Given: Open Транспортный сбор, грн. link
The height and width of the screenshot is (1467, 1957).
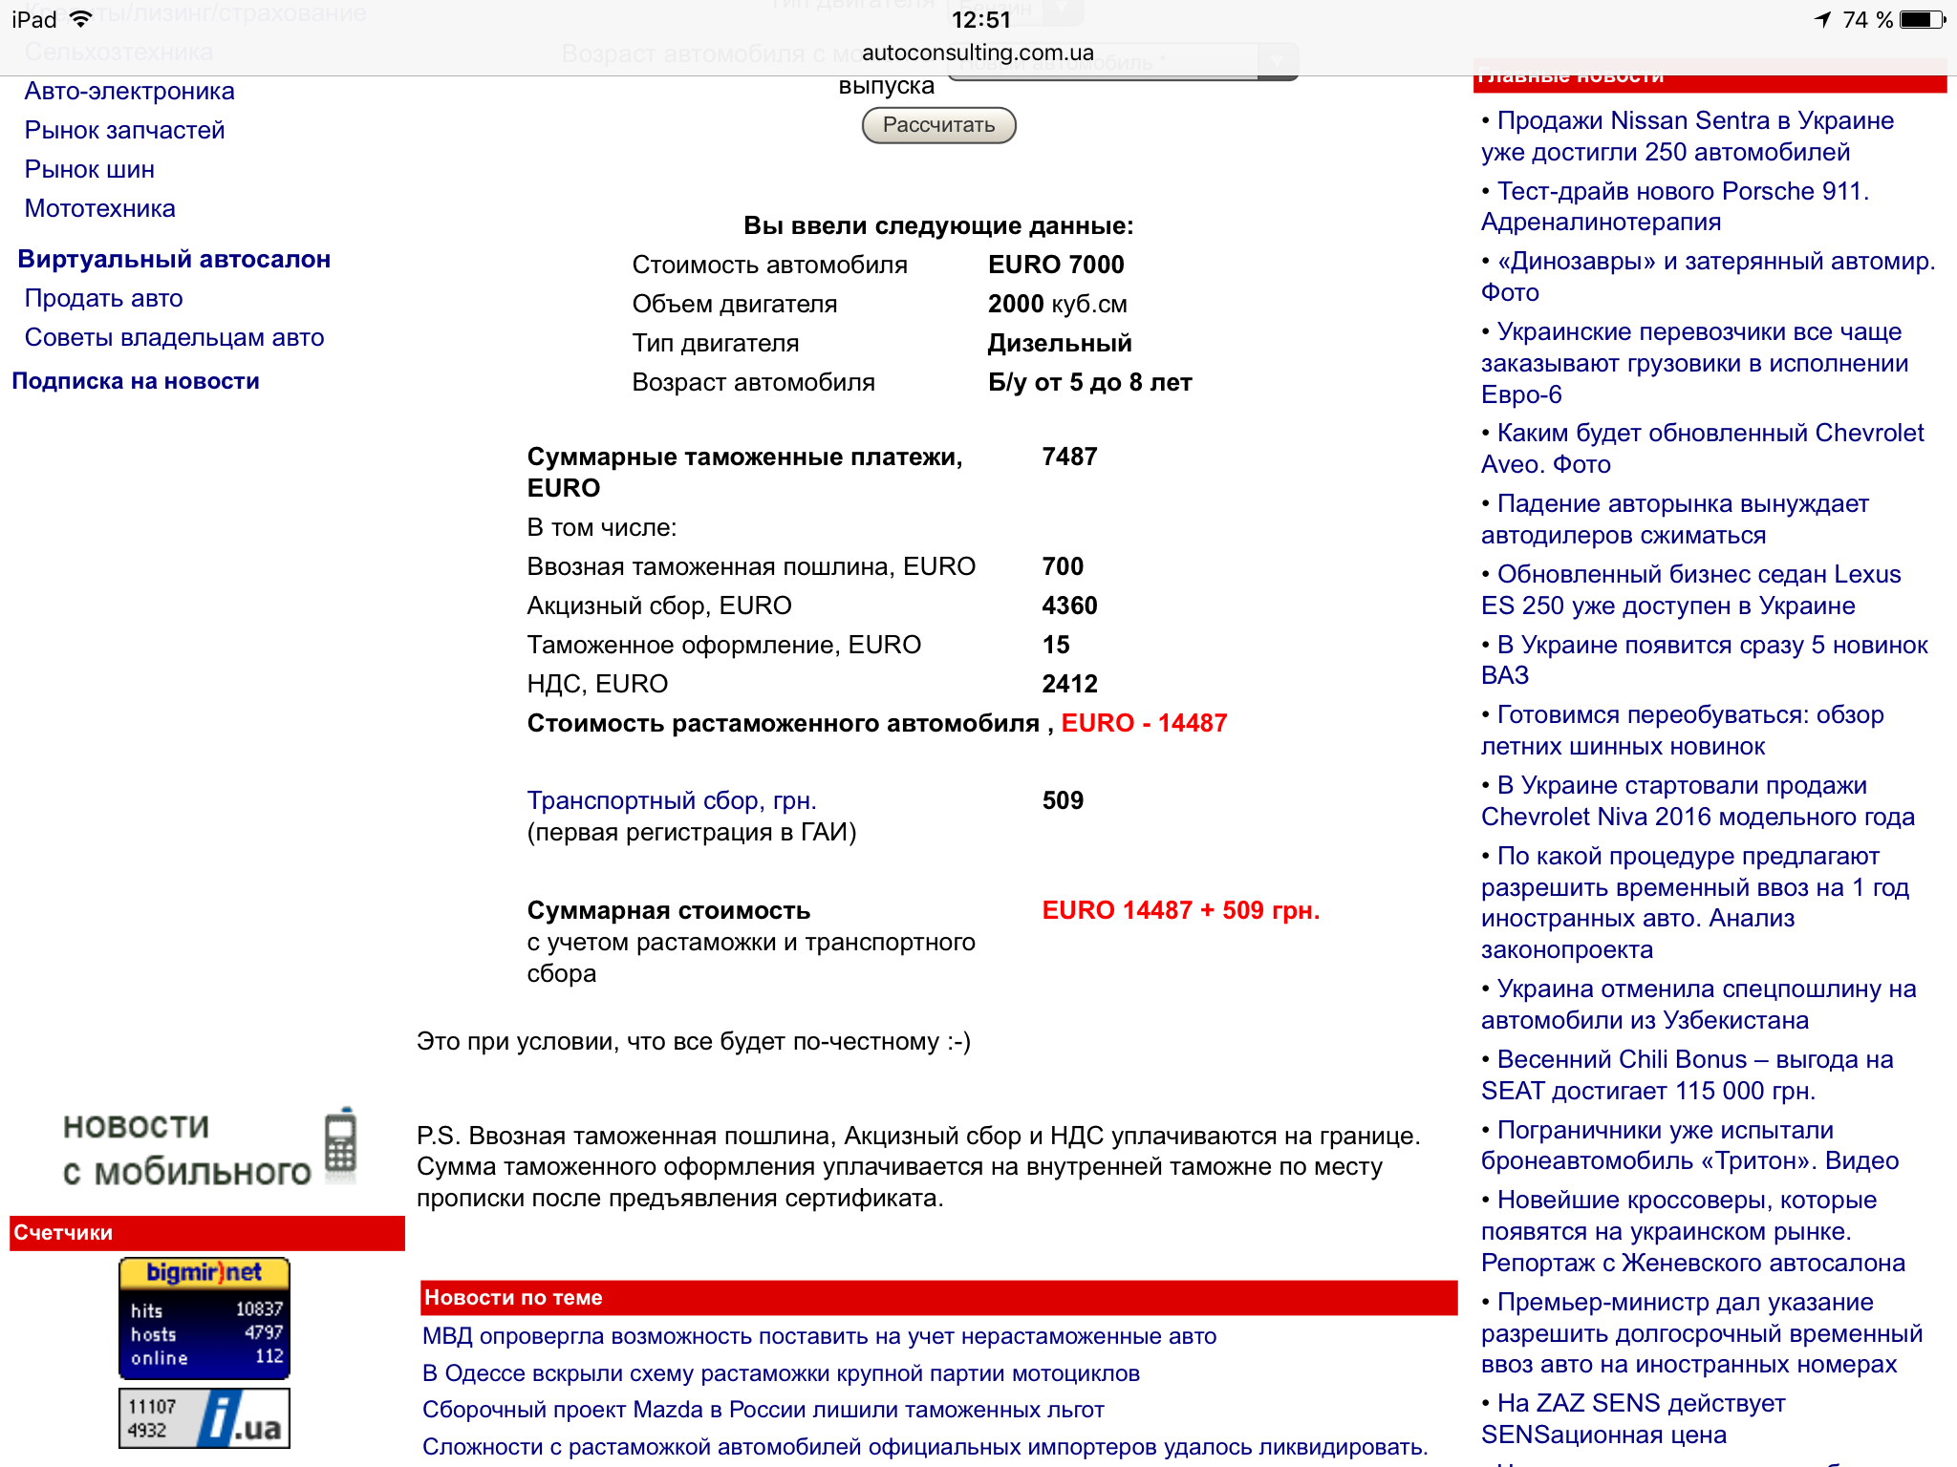Looking at the screenshot, I should click(x=672, y=800).
